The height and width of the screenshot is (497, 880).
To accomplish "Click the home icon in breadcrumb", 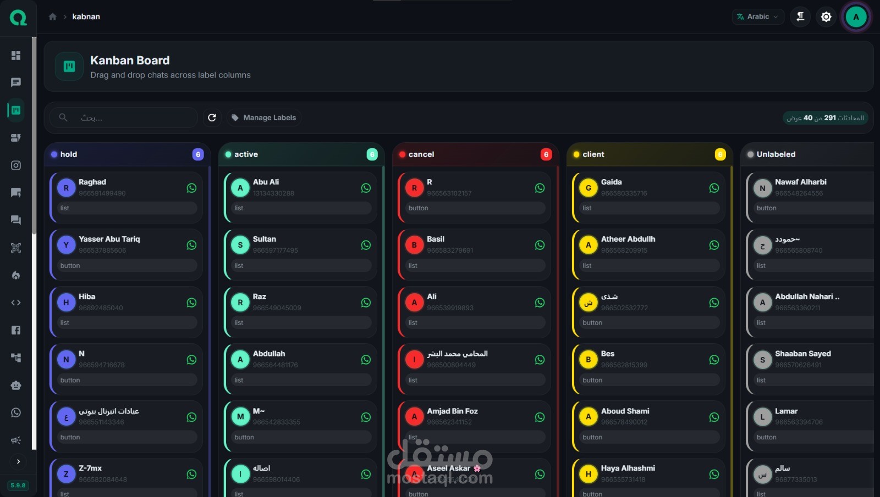I will [x=53, y=16].
